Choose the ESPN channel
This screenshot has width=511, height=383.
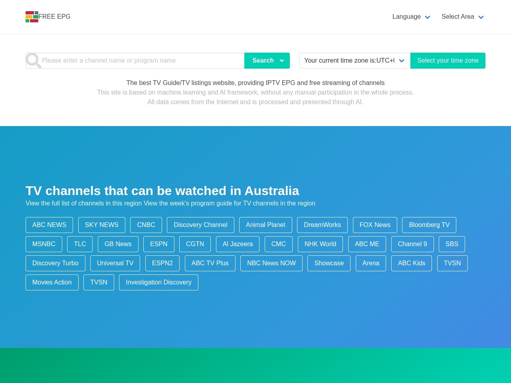(159, 244)
